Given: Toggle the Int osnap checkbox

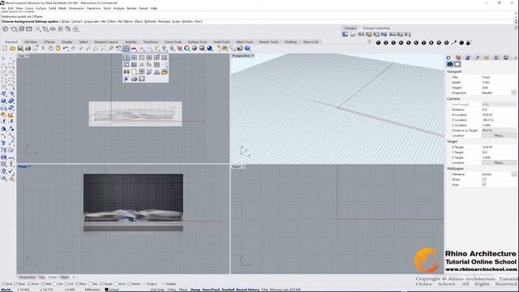Looking at the screenshot, I should (x=66, y=284).
